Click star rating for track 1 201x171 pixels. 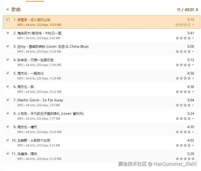[x=183, y=25]
